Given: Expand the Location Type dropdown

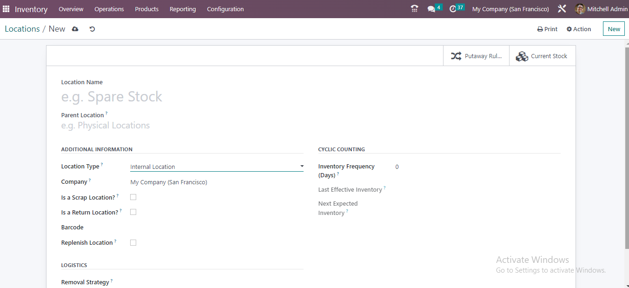Looking at the screenshot, I should [x=217, y=167].
